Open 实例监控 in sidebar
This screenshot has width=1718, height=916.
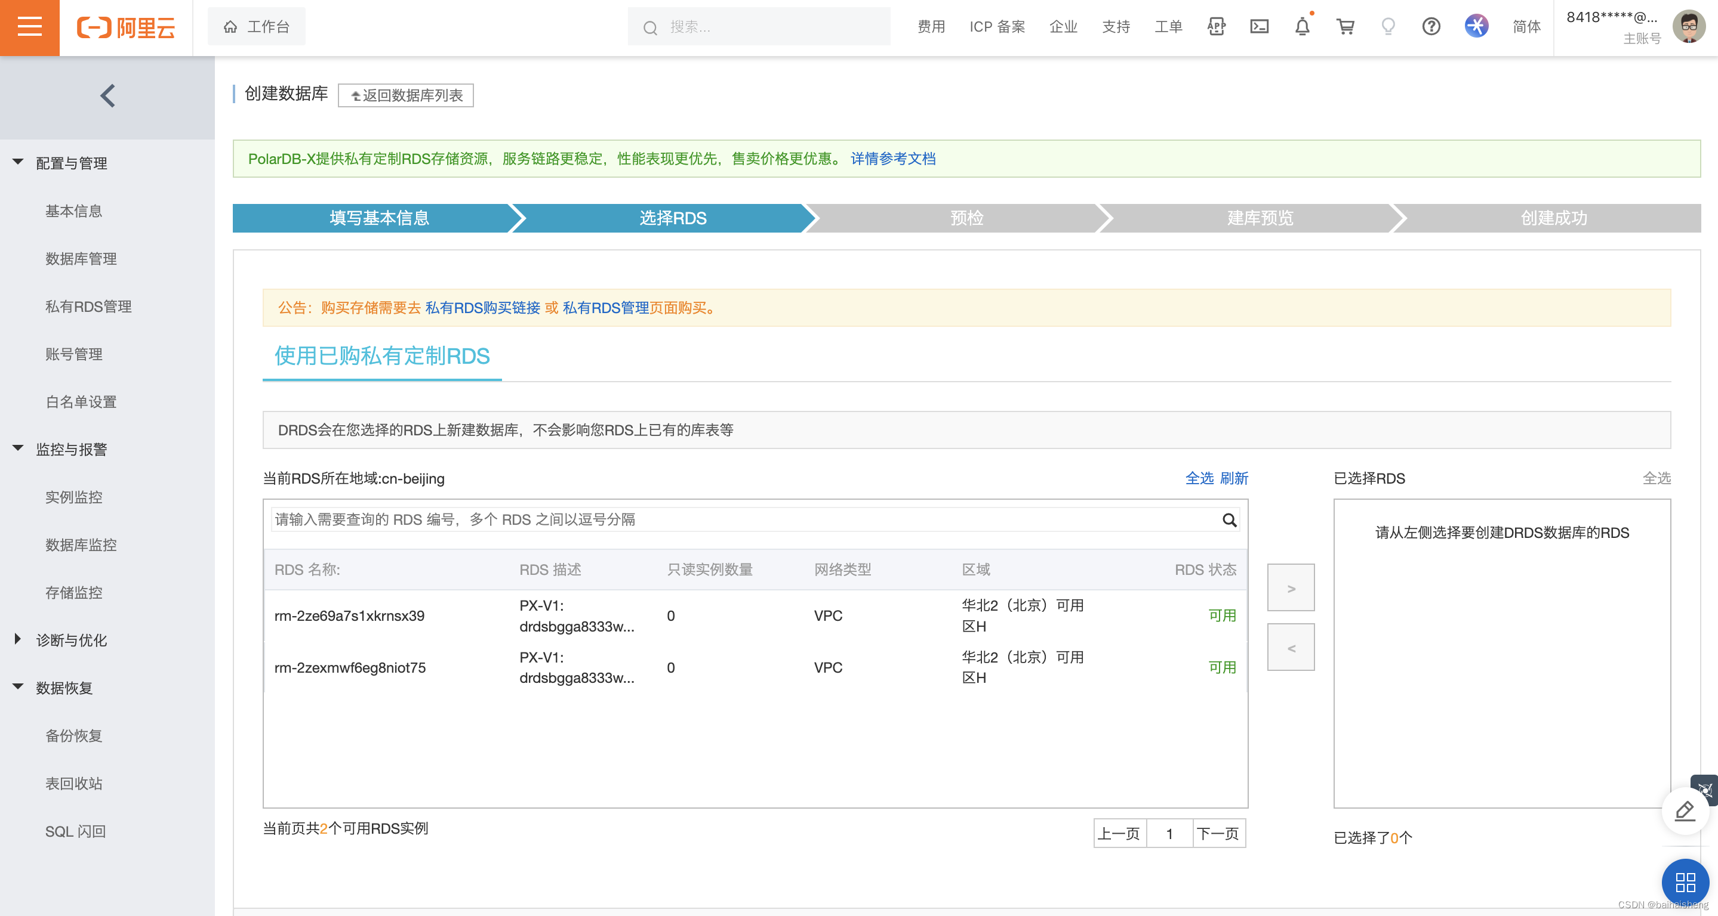click(73, 497)
